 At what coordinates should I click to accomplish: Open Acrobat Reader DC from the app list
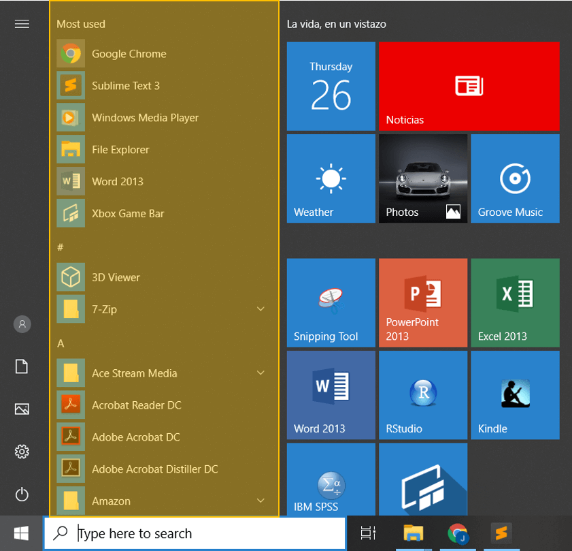point(164,405)
